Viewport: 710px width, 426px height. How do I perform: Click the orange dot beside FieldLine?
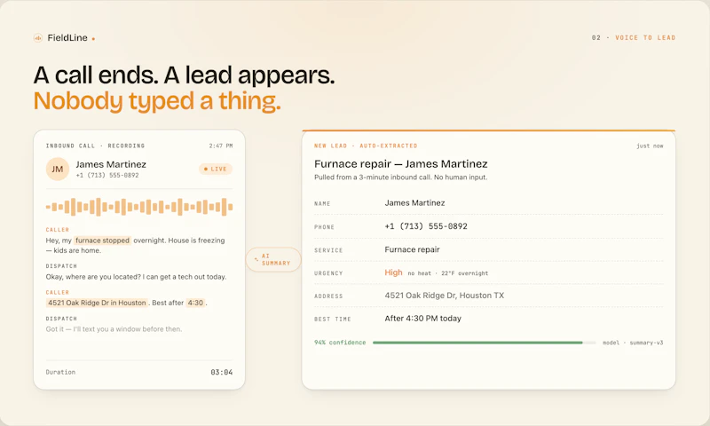click(93, 39)
